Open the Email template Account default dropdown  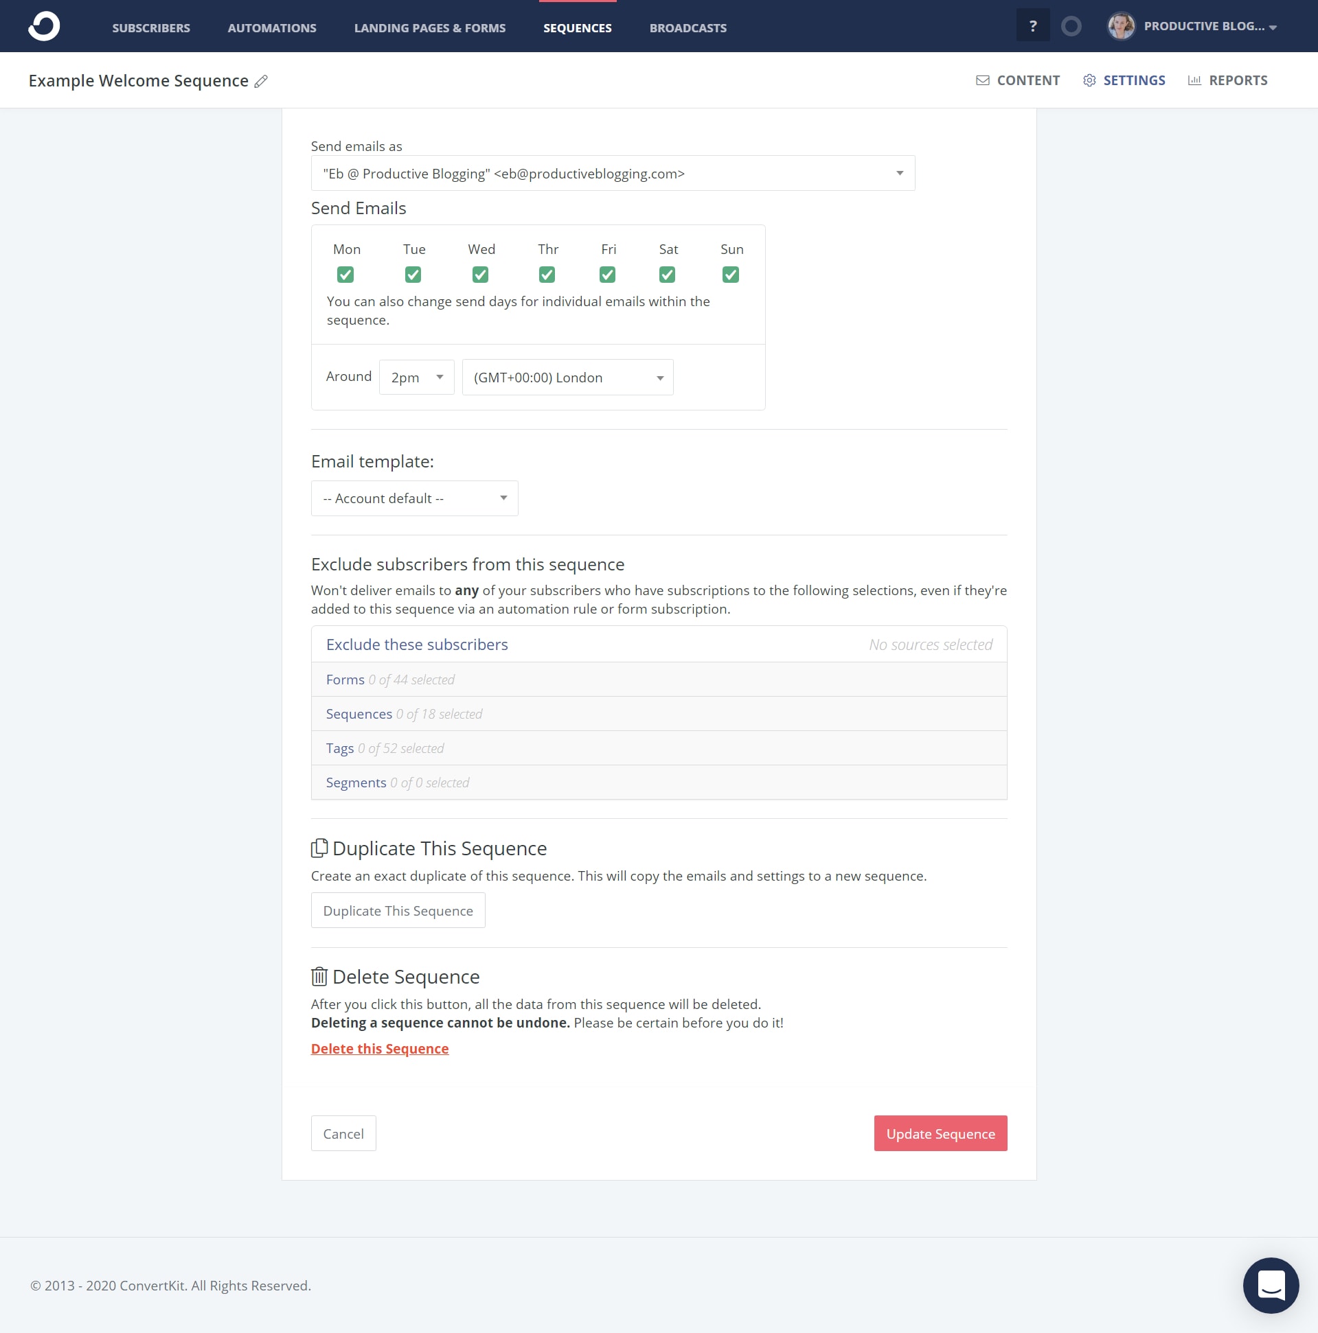coord(414,498)
